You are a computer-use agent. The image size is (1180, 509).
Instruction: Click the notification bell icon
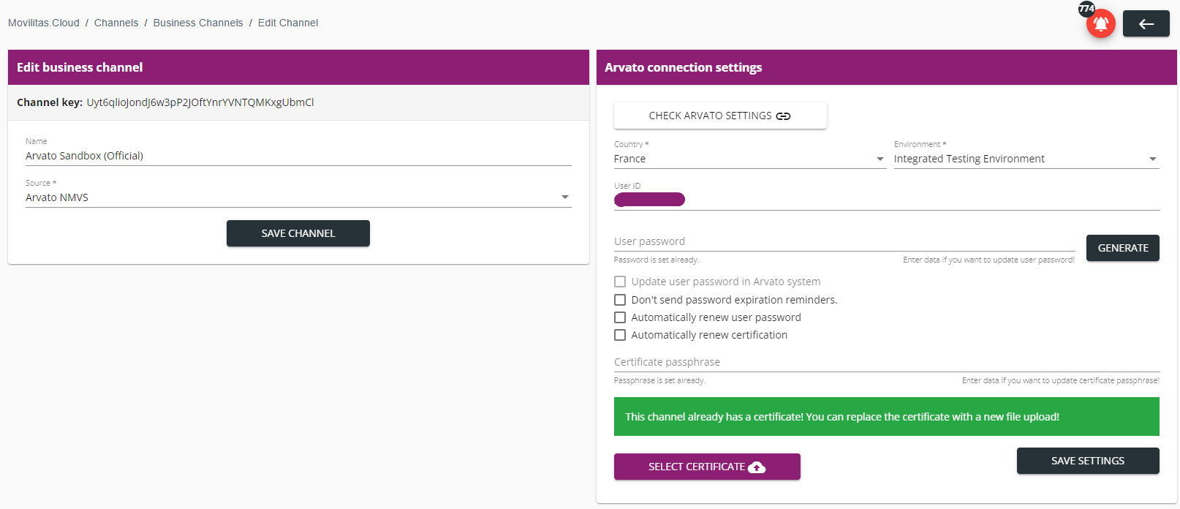tap(1100, 24)
